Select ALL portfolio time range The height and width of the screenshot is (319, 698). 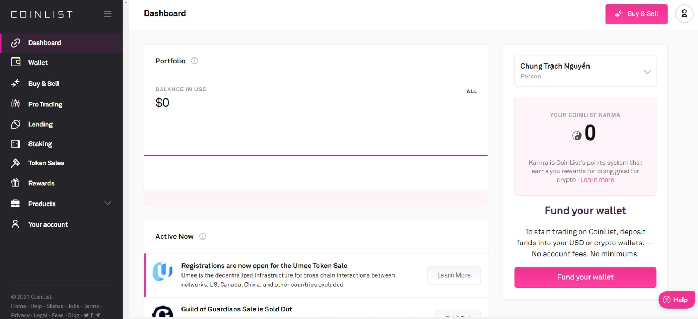click(x=471, y=92)
